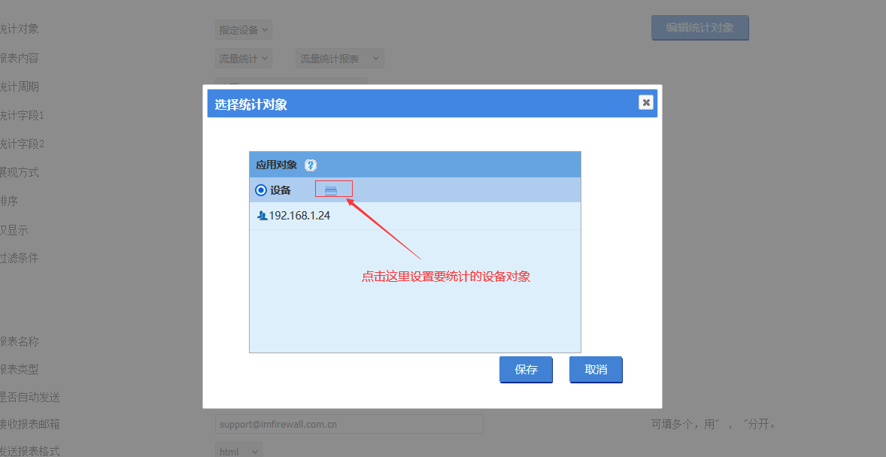Expand the 流量统计 dropdown
This screenshot has height=457, width=886.
243,59
